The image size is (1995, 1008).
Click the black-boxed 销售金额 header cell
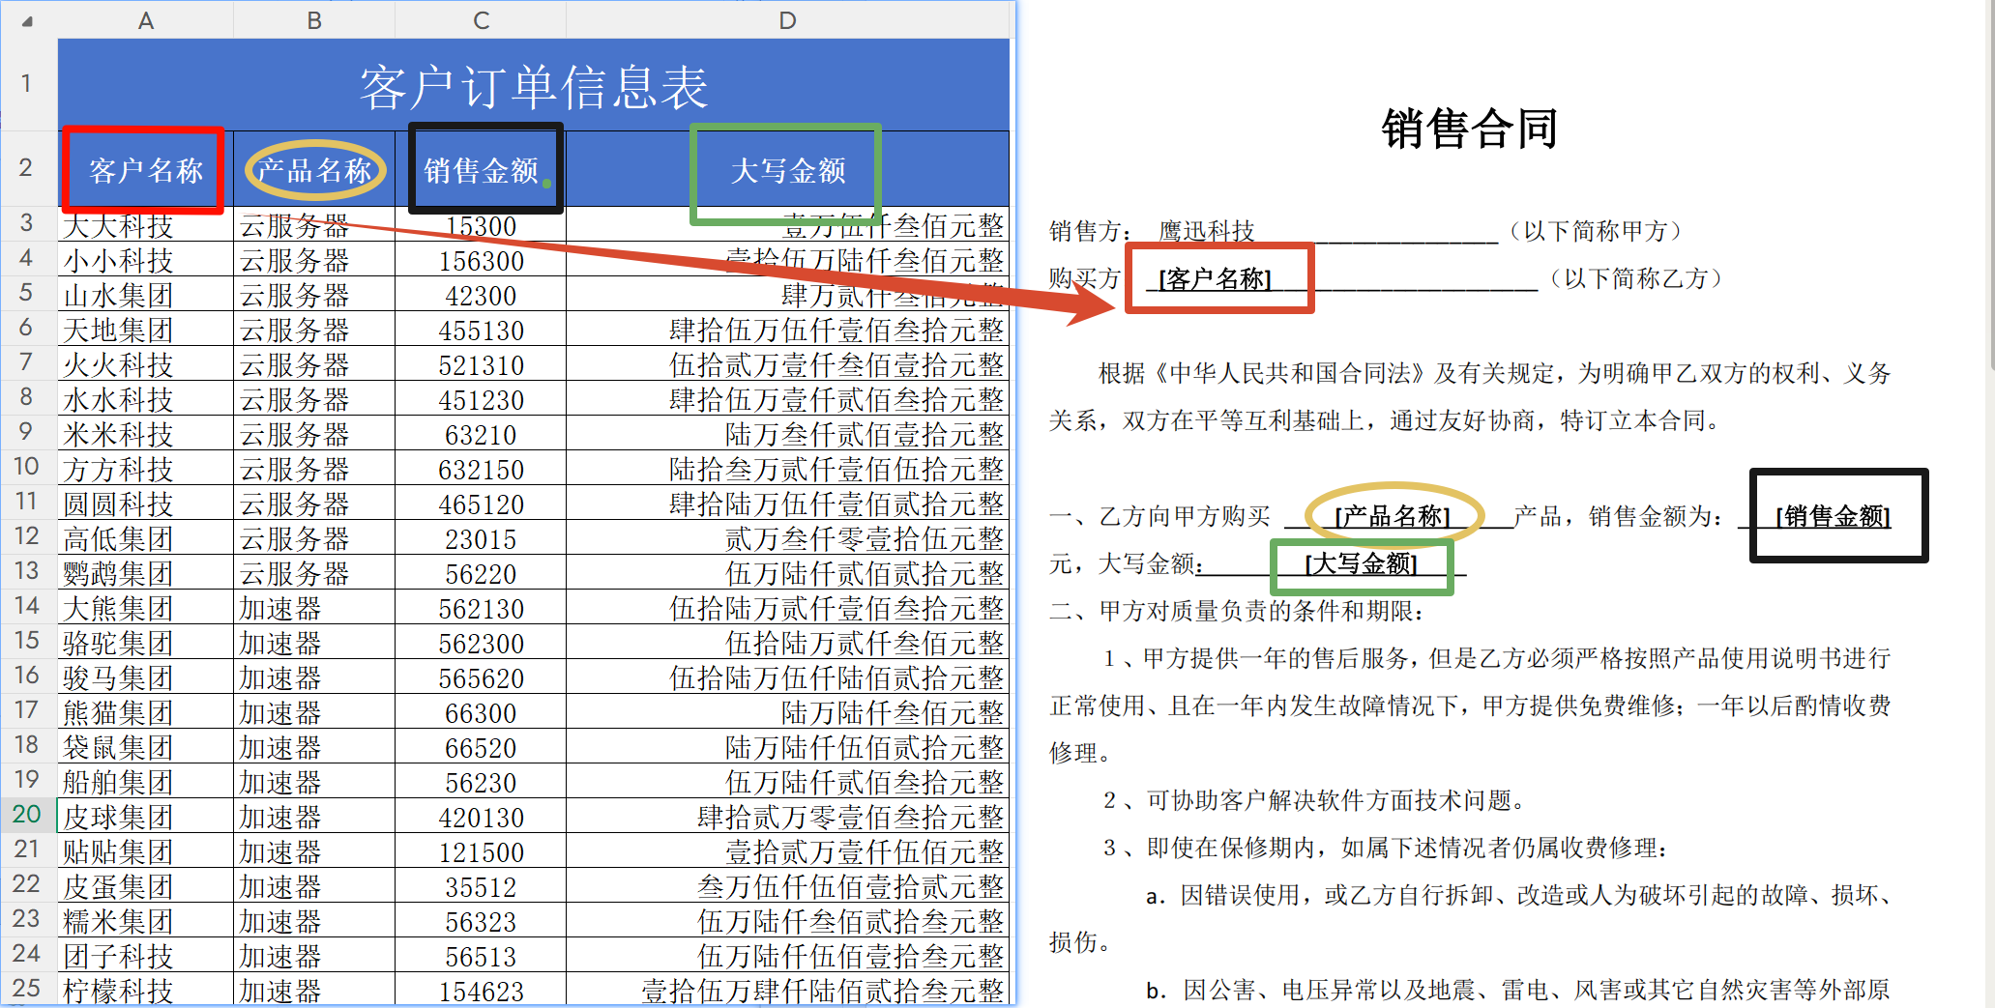(x=484, y=170)
